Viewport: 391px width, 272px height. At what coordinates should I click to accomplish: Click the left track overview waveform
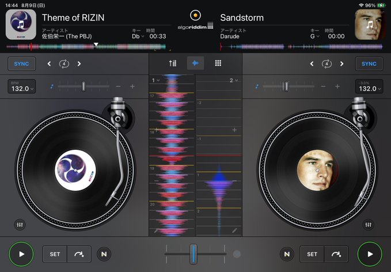coord(86,47)
